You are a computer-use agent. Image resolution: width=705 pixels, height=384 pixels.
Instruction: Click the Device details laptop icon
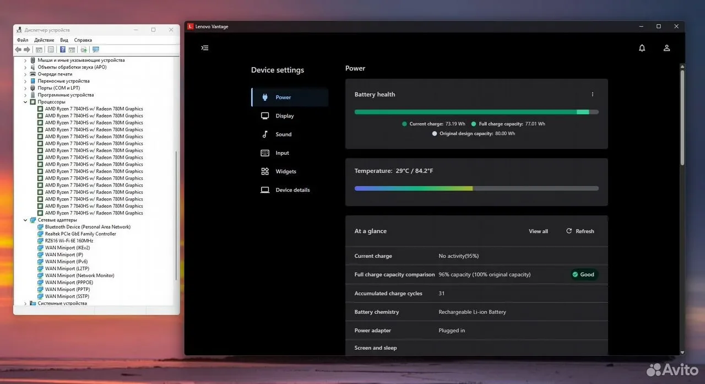coord(265,190)
